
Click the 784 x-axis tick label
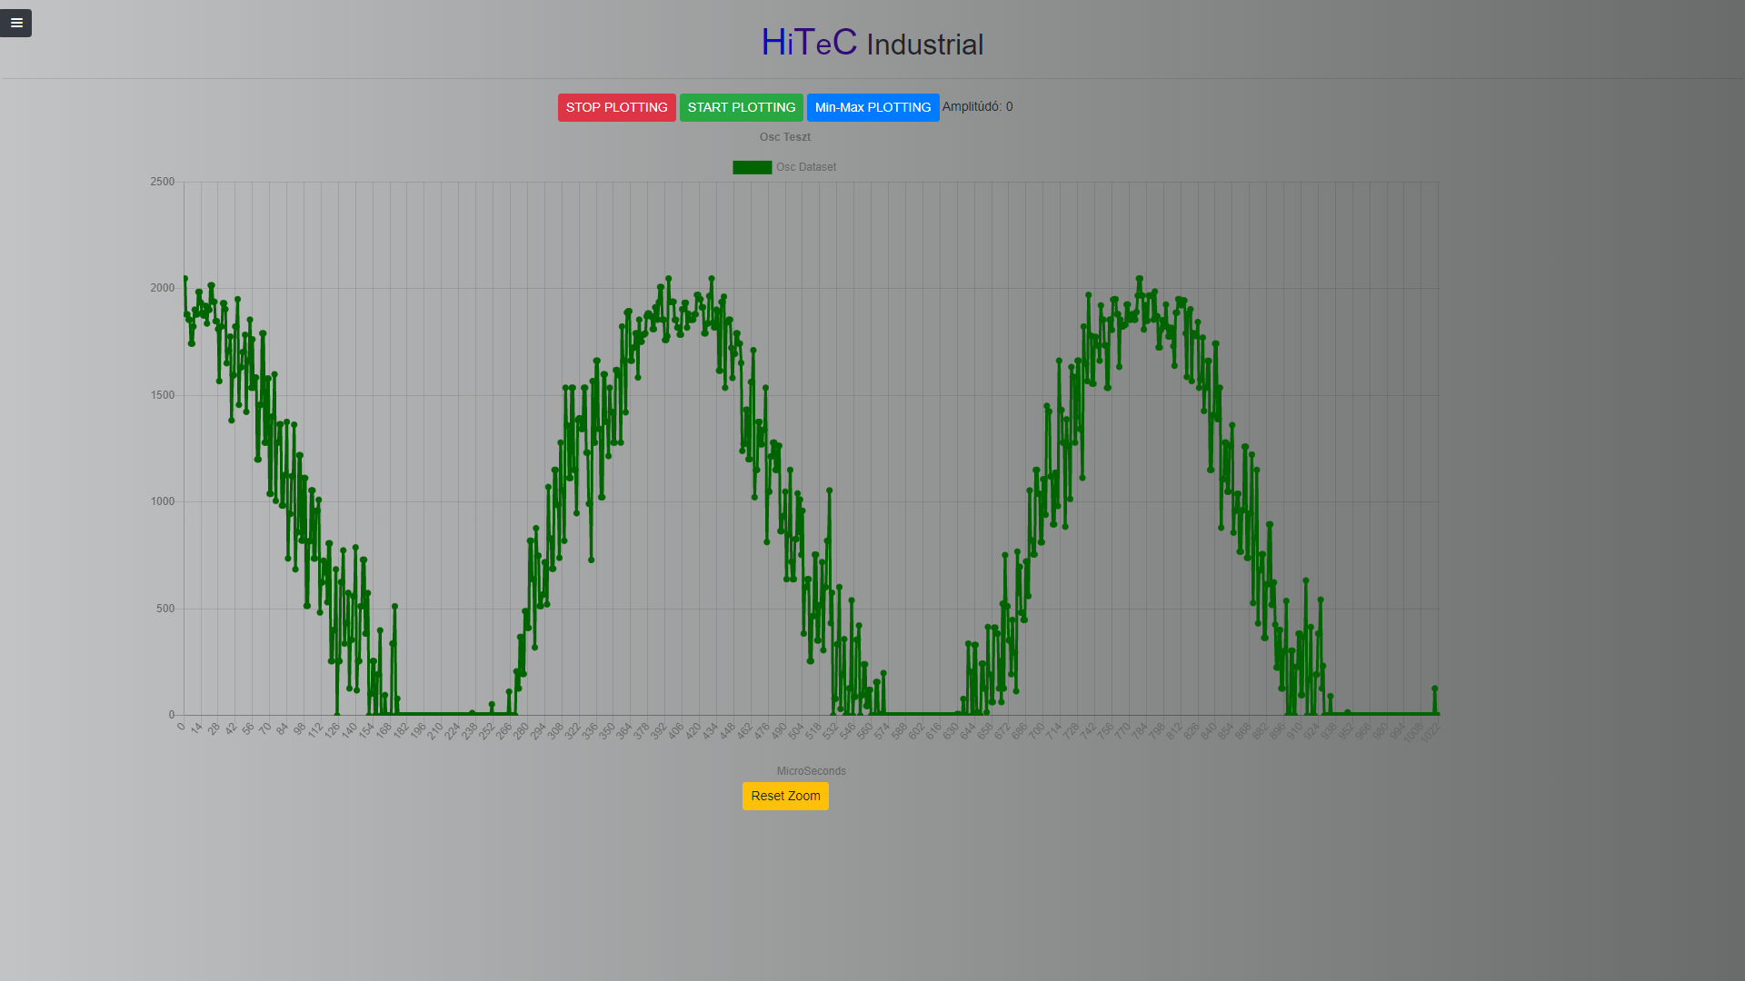pyautogui.click(x=1139, y=731)
